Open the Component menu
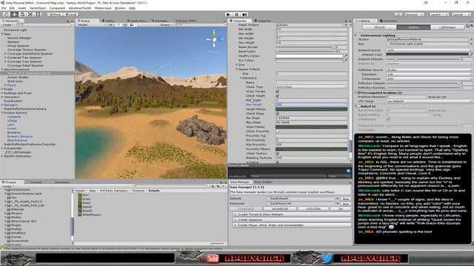Viewport: 474px width, 266px height. point(57,8)
